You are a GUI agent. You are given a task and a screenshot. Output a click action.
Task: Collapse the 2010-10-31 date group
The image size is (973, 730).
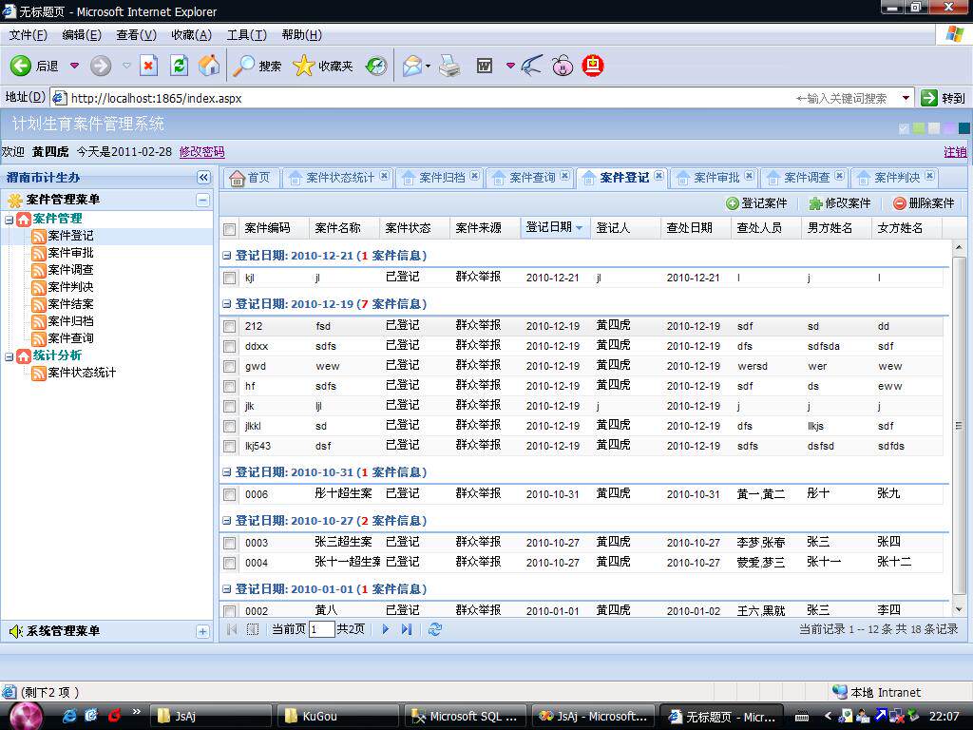click(227, 471)
